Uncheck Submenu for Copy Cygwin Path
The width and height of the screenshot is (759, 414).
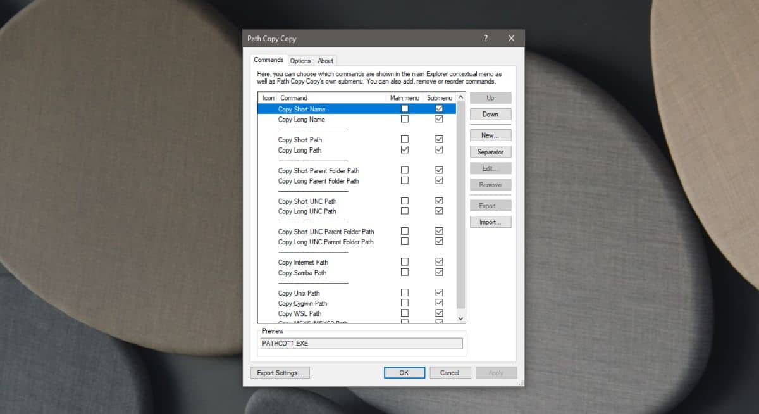coord(439,303)
